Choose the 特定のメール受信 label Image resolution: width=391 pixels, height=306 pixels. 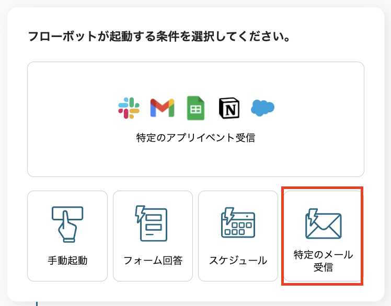point(324,261)
